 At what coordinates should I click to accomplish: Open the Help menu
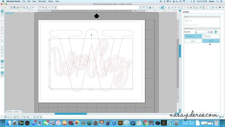57,1
